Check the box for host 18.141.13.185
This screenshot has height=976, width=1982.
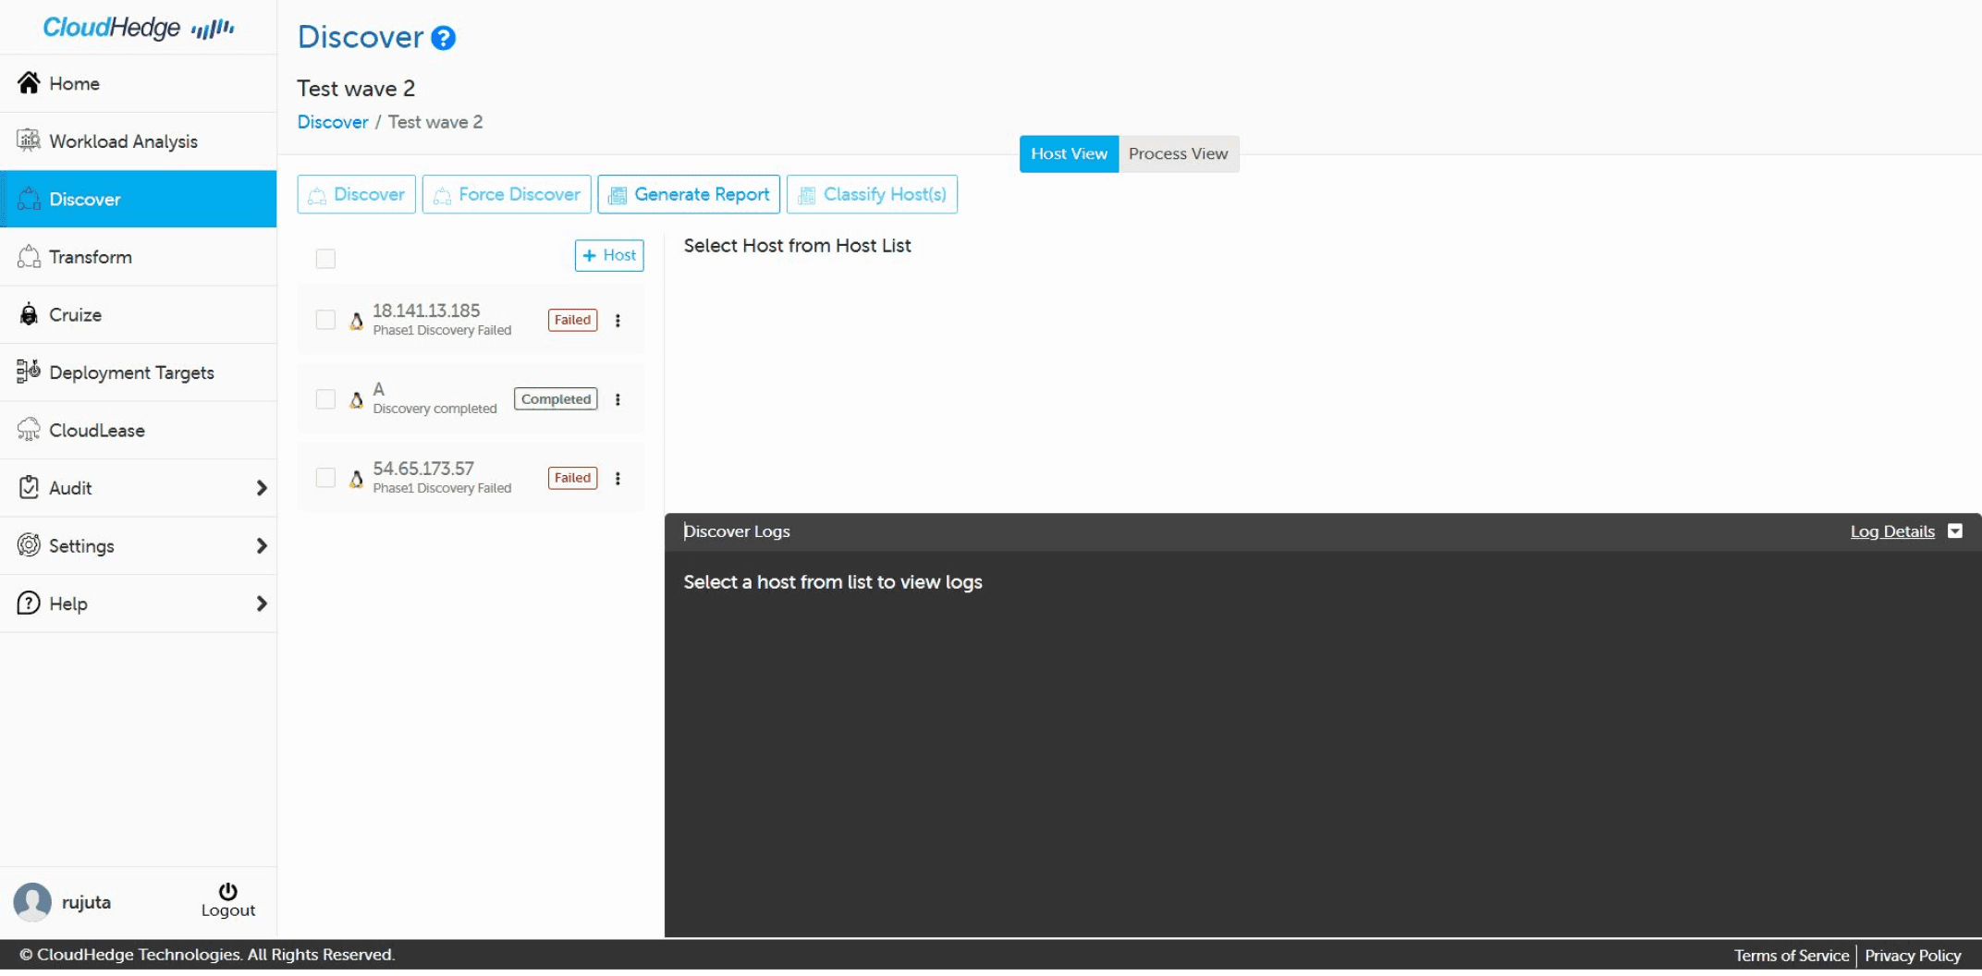(325, 320)
